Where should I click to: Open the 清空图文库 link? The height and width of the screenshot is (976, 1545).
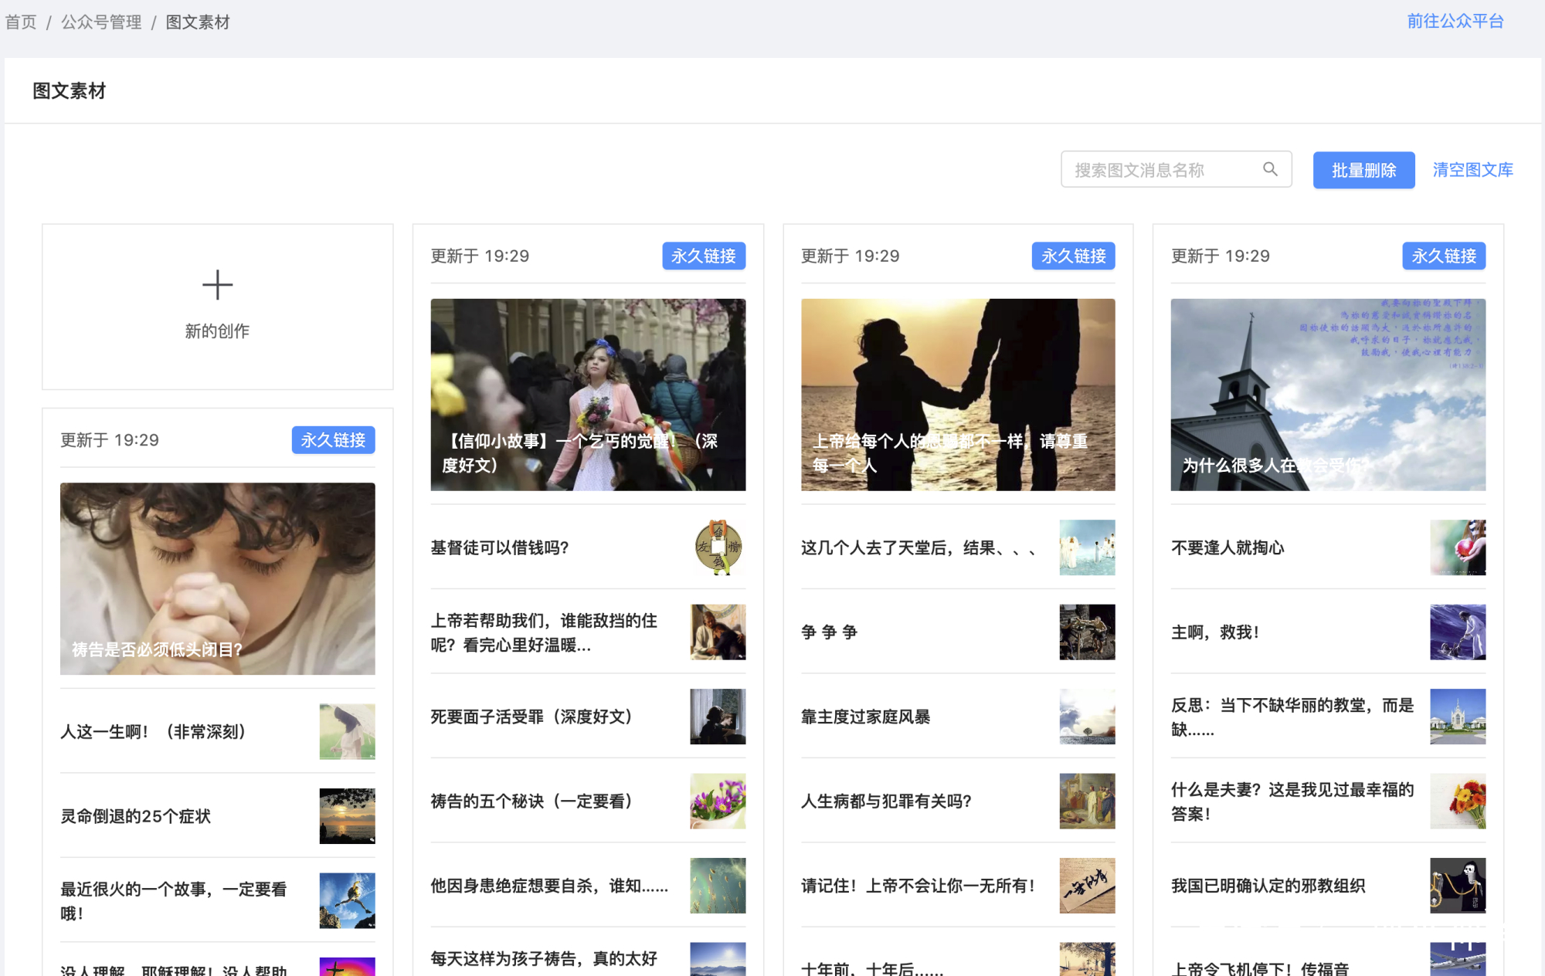click(x=1472, y=169)
